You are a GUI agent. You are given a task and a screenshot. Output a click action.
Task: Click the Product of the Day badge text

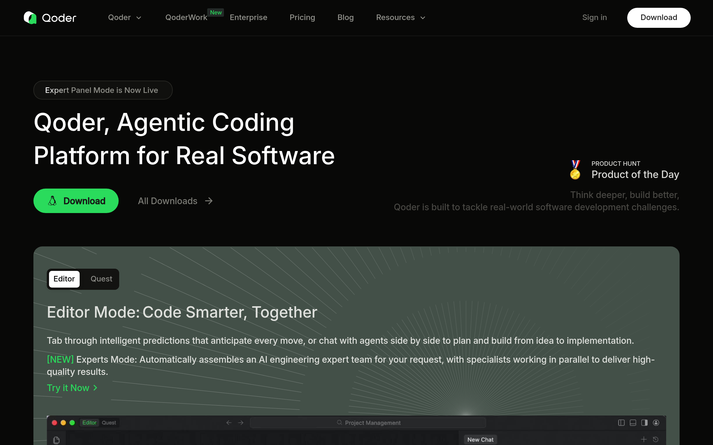635,175
